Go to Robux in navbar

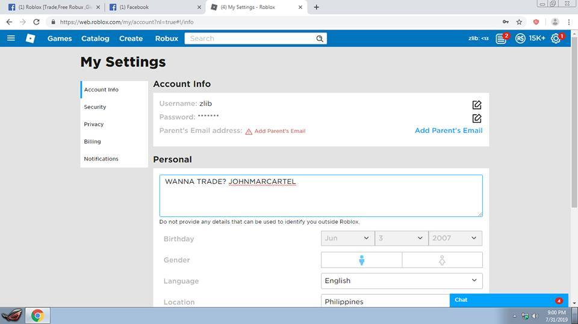pos(167,38)
